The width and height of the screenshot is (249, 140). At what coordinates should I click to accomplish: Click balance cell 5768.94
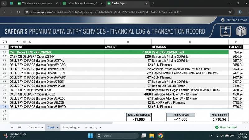point(236,103)
